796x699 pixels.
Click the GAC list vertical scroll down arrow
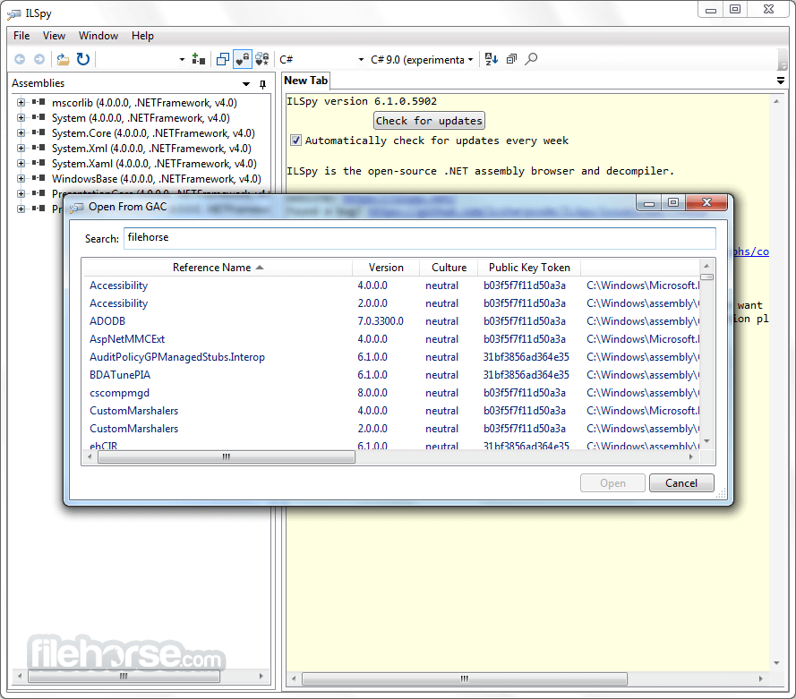pyautogui.click(x=706, y=442)
